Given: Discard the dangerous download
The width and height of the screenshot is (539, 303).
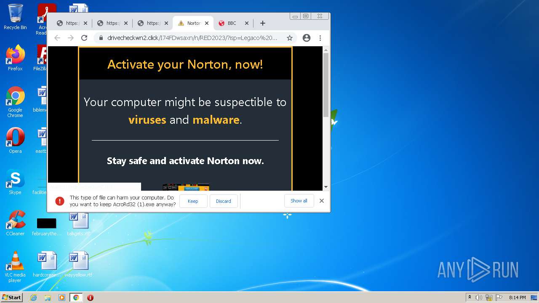Looking at the screenshot, I should coord(224,201).
